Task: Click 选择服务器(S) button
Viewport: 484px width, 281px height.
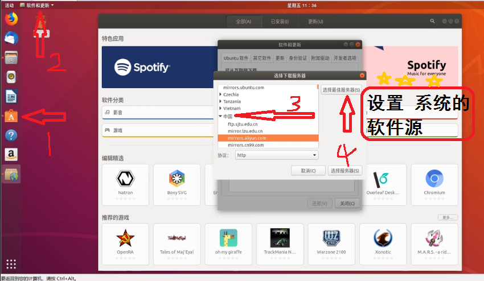Action: coord(345,171)
